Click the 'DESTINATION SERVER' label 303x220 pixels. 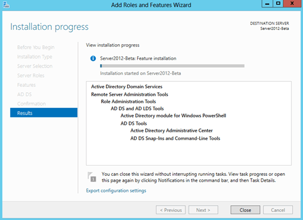coord(270,23)
